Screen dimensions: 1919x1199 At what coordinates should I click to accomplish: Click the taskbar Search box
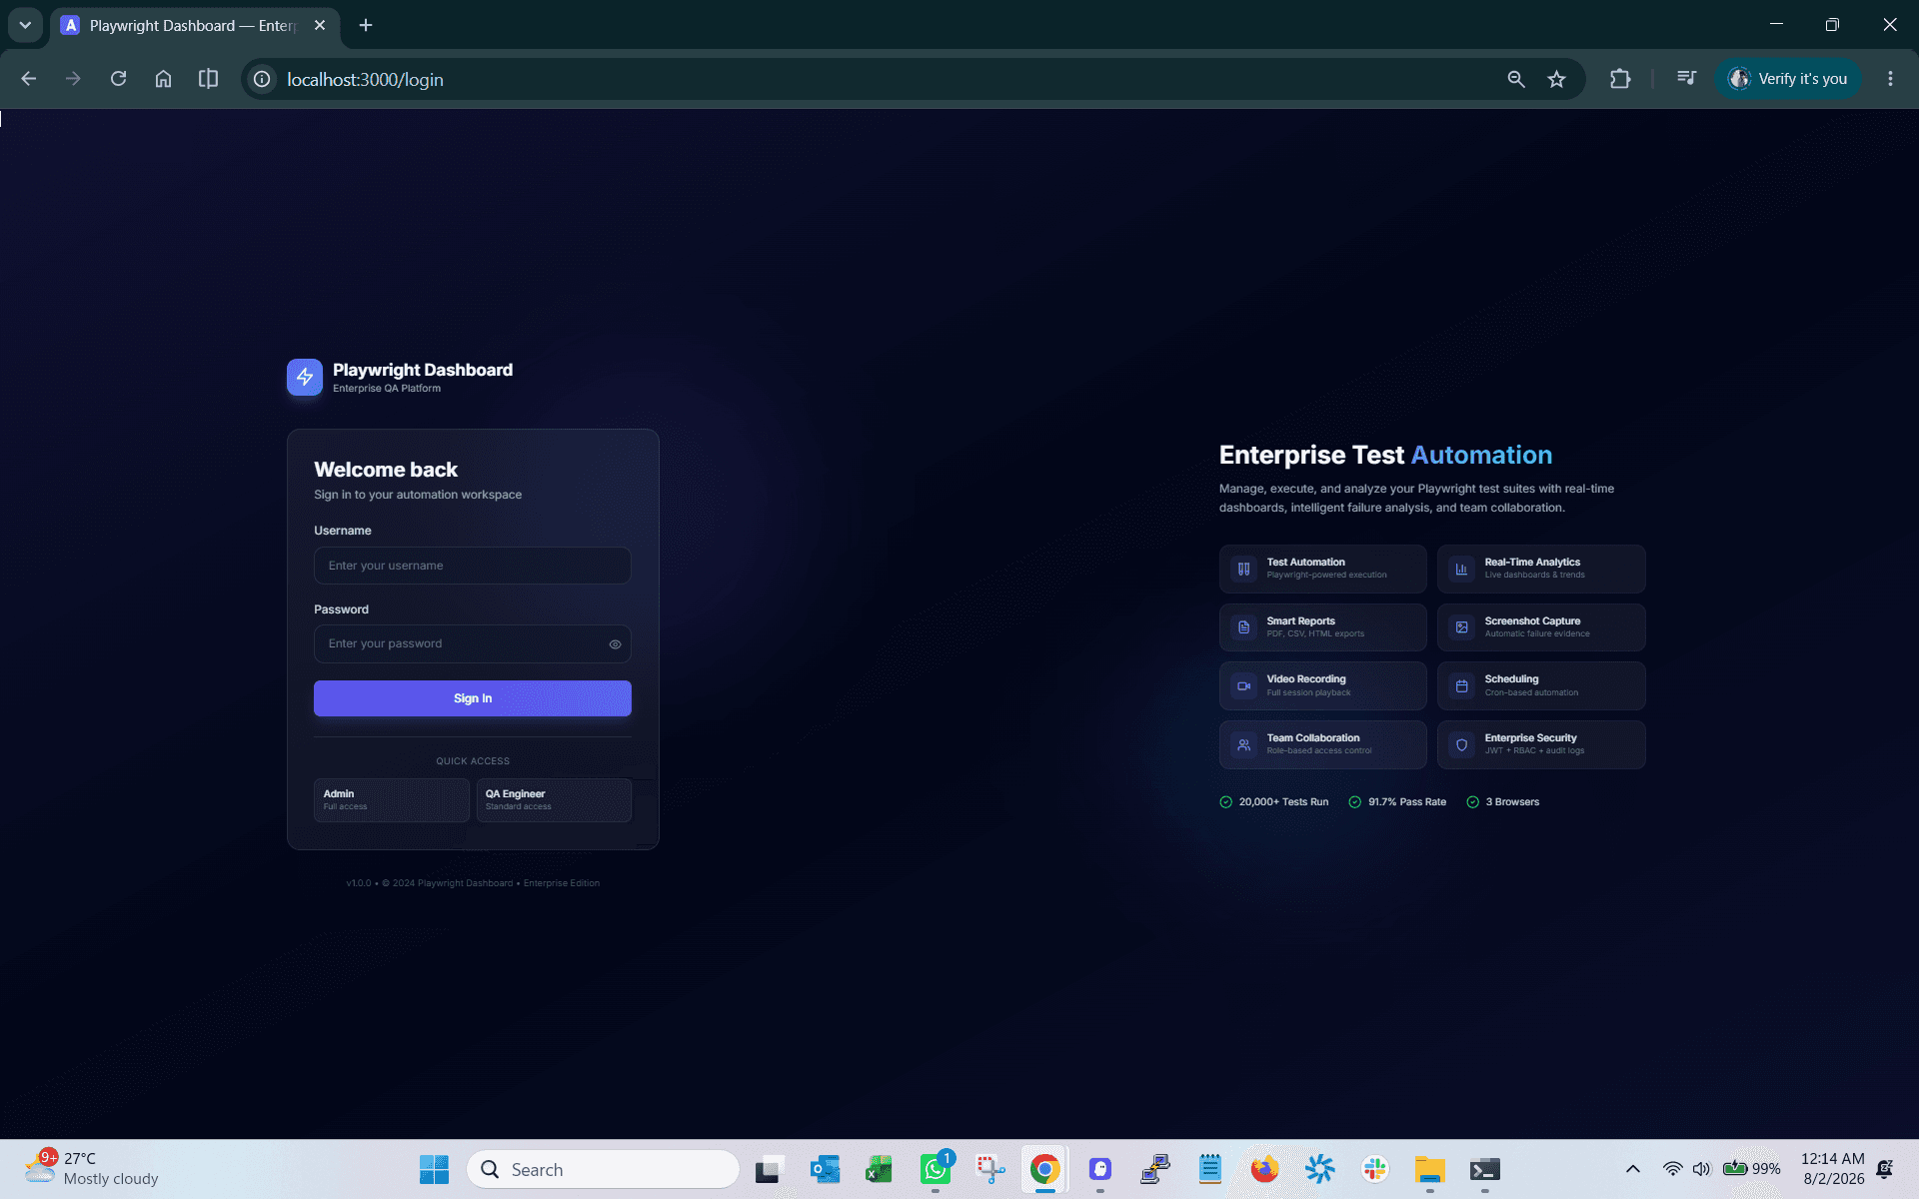603,1169
